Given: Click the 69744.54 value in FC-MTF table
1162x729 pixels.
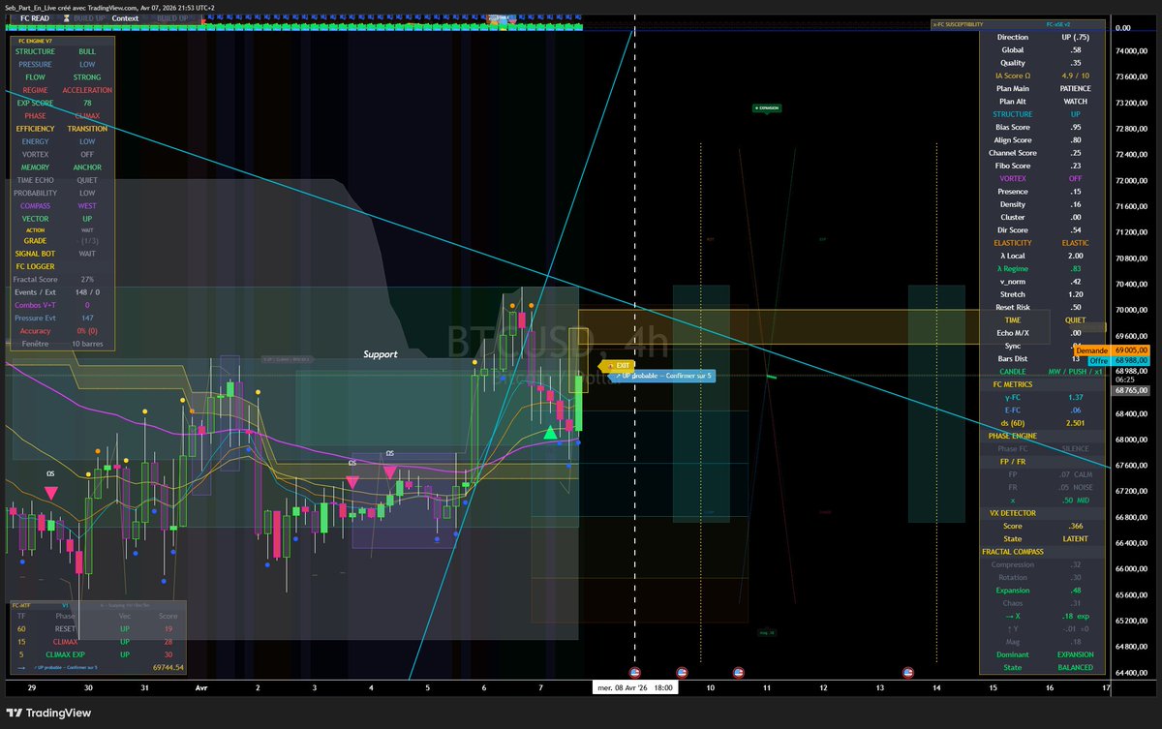Looking at the screenshot, I should coord(168,668).
